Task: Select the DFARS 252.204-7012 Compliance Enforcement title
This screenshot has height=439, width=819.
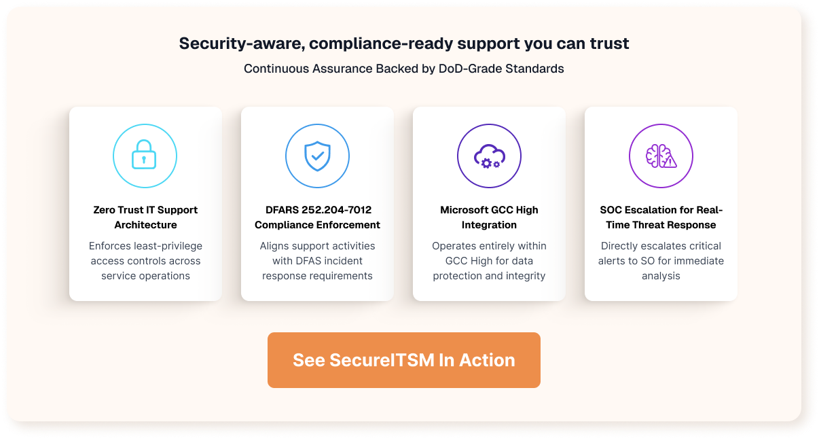Action: [x=317, y=217]
